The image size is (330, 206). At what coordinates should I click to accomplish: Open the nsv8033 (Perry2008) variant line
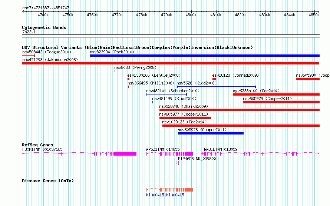click(217, 71)
